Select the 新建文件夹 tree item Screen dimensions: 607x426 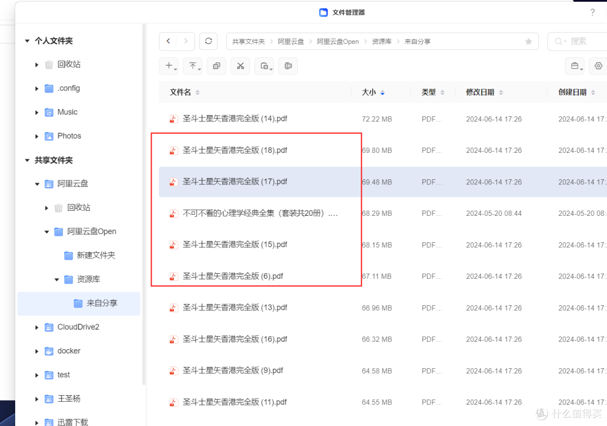pos(96,255)
